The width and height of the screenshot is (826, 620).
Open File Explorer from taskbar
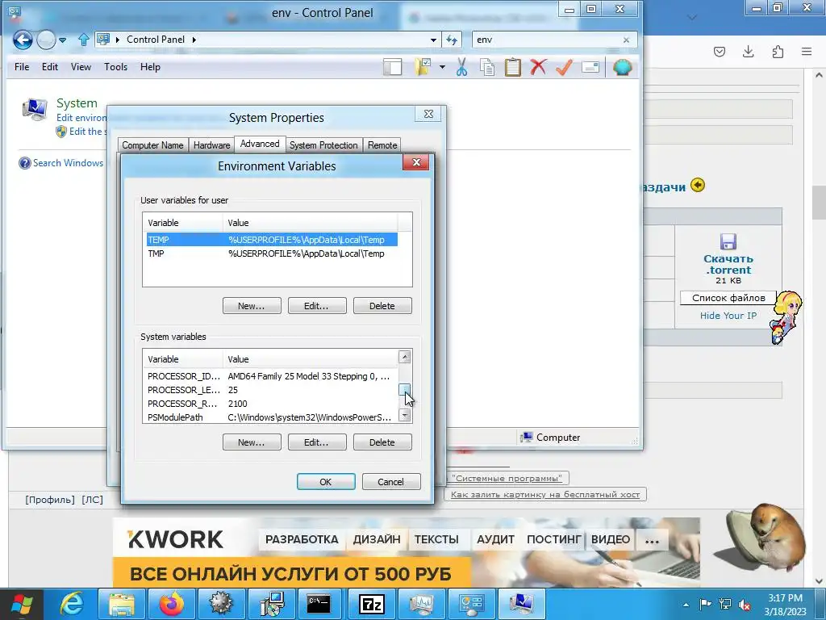coord(121,604)
